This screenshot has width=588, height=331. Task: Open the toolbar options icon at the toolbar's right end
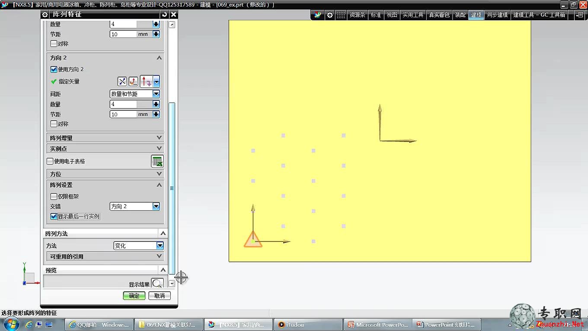pos(580,15)
